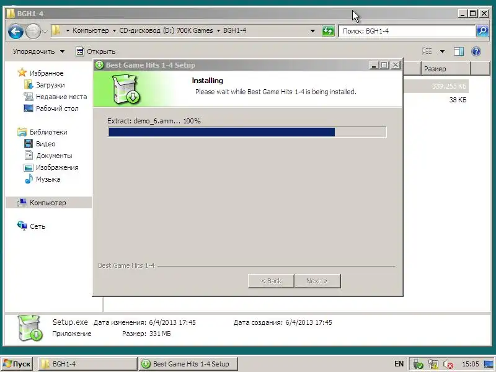Click the show desktop icon at taskbar end
Image resolution: width=496 pixels, height=372 pixels.
coord(489,365)
